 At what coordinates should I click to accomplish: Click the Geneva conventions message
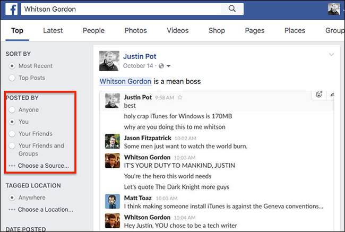223,206
